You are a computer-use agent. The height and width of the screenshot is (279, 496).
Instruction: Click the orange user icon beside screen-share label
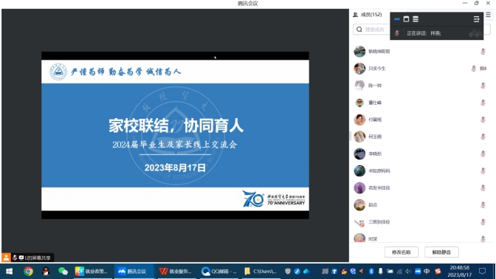[6, 258]
